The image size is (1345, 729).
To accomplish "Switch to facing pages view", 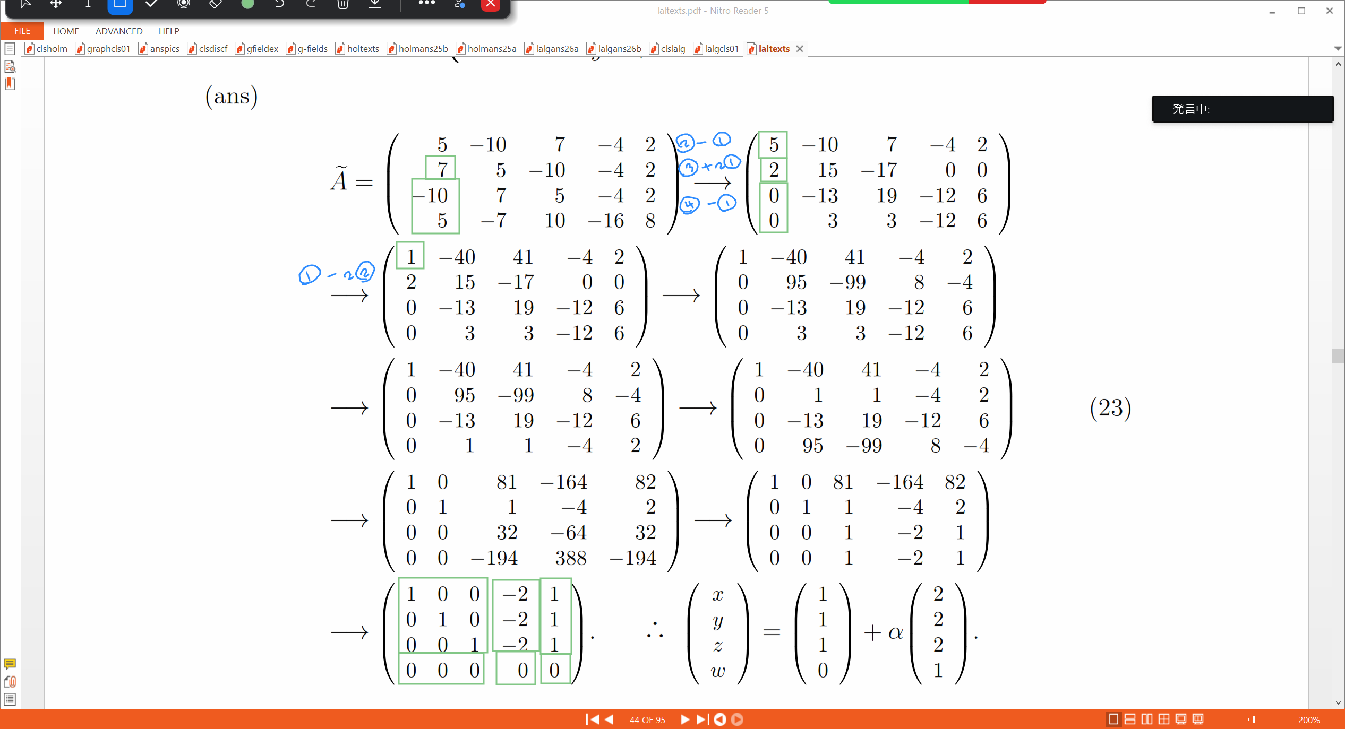I will [1147, 719].
